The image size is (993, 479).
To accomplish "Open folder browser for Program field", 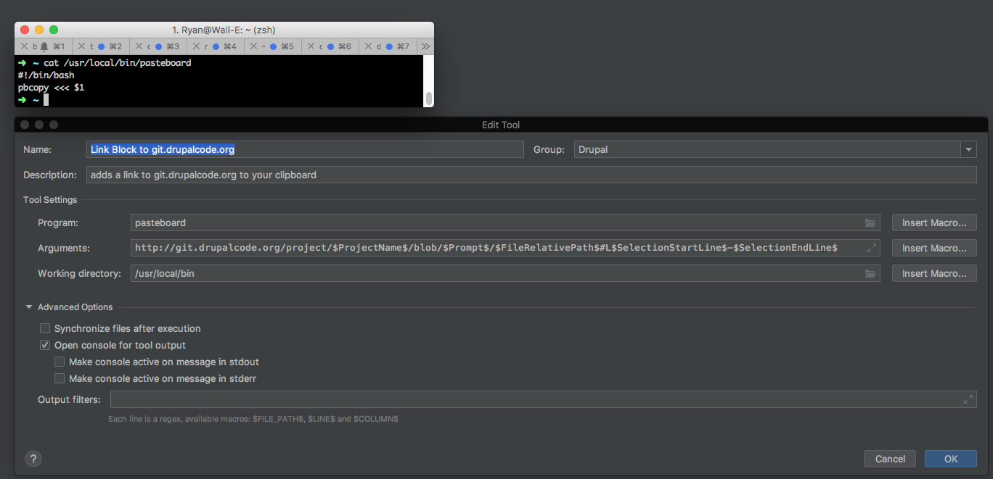I will pos(870,223).
